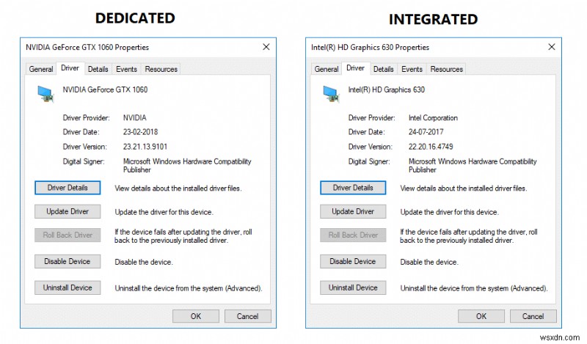Confirm with OK in the Intel properties window
Image resolution: width=587 pixels, height=344 pixels.
pos(481,316)
